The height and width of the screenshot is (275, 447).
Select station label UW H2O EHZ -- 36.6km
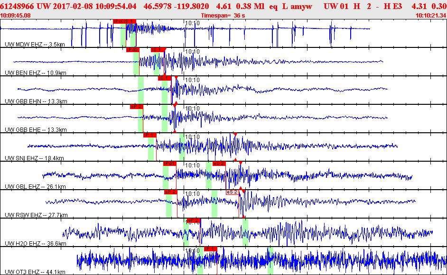35,244
